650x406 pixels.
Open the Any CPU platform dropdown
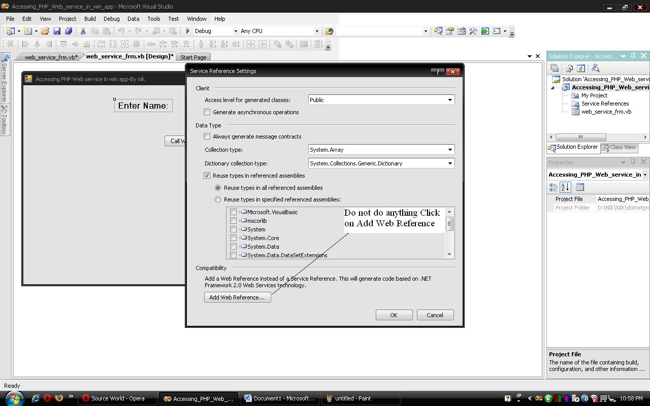[317, 31]
